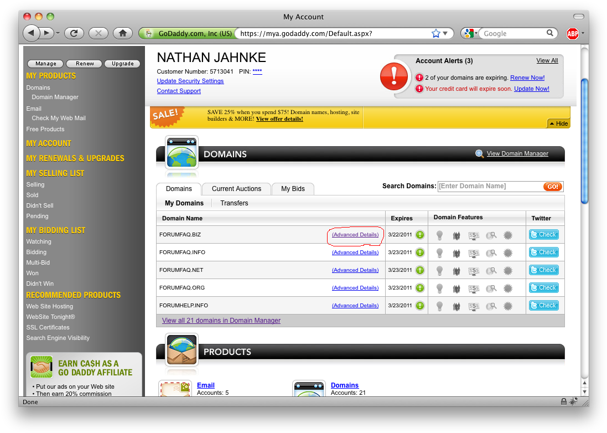607x433 pixels.
Task: Open the browser Home page button
Action: tap(123, 33)
